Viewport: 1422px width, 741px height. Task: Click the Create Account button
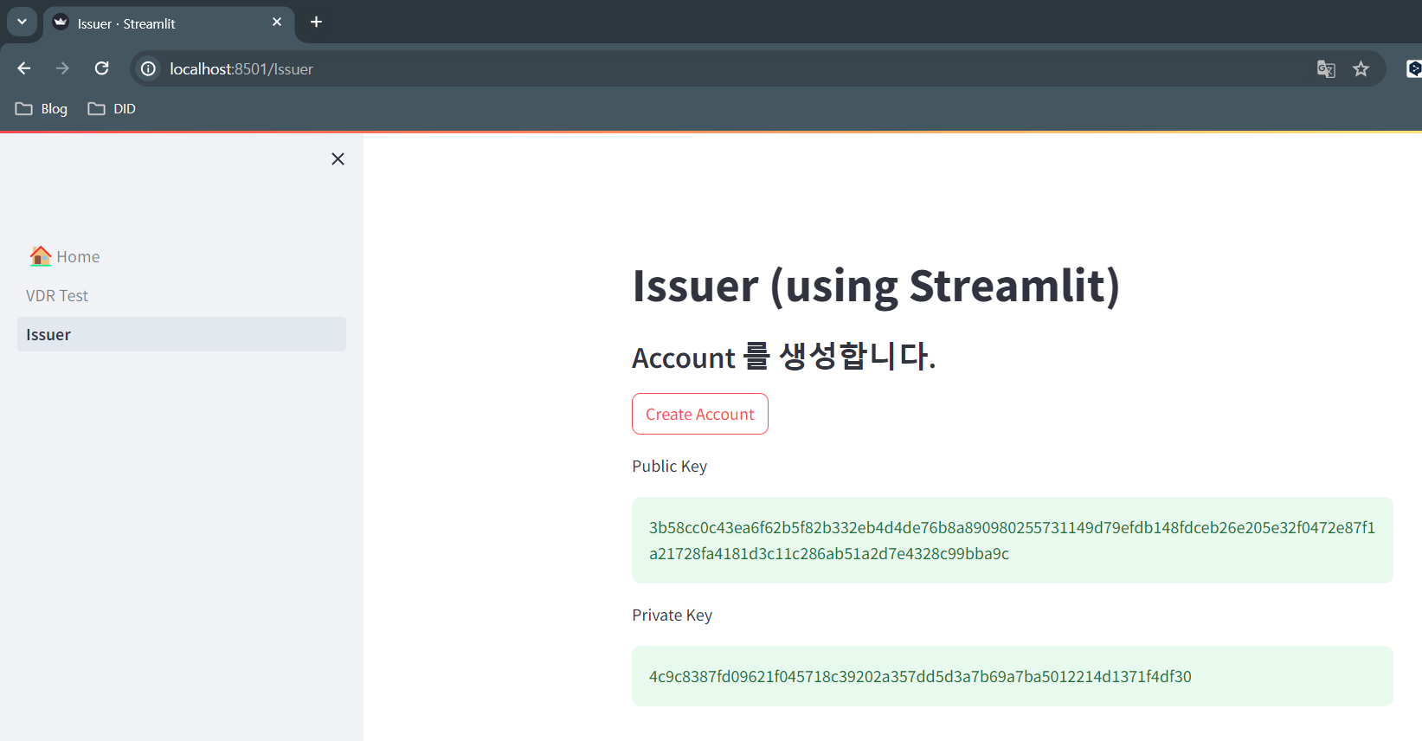coord(700,414)
